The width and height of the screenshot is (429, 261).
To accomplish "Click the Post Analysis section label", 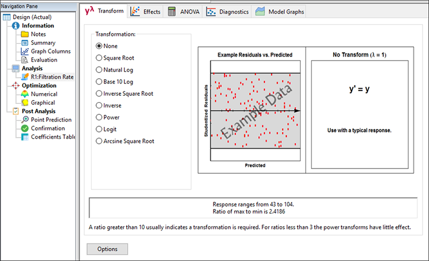I will [39, 111].
